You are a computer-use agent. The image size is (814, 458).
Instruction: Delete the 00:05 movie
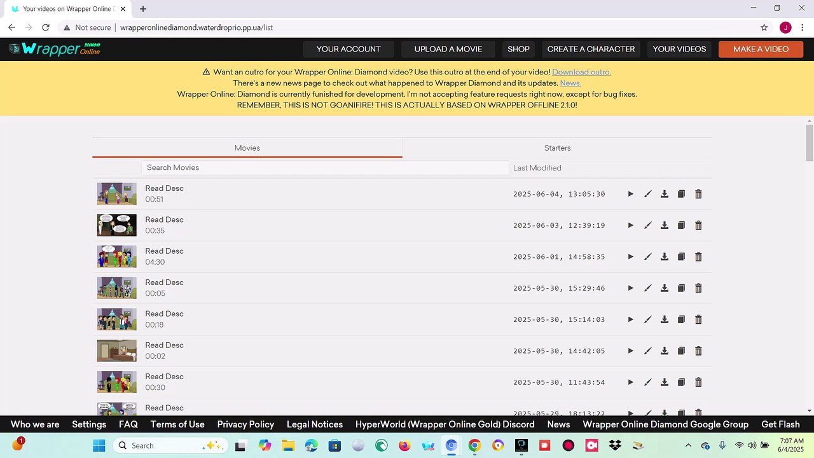[698, 288]
